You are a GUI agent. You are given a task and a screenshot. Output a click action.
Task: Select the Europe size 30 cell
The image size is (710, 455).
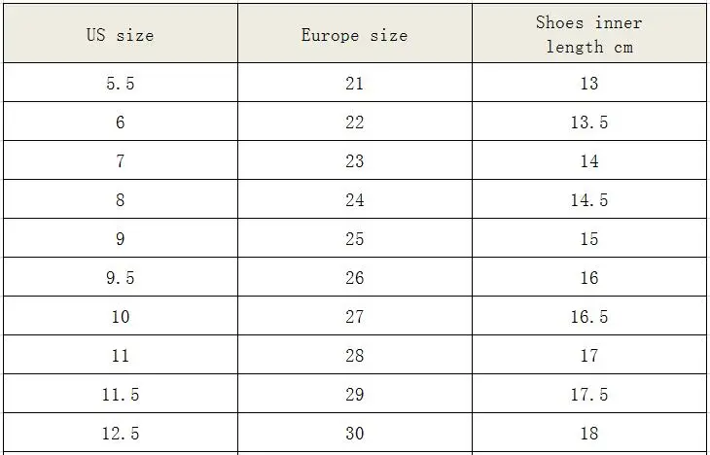(x=355, y=433)
